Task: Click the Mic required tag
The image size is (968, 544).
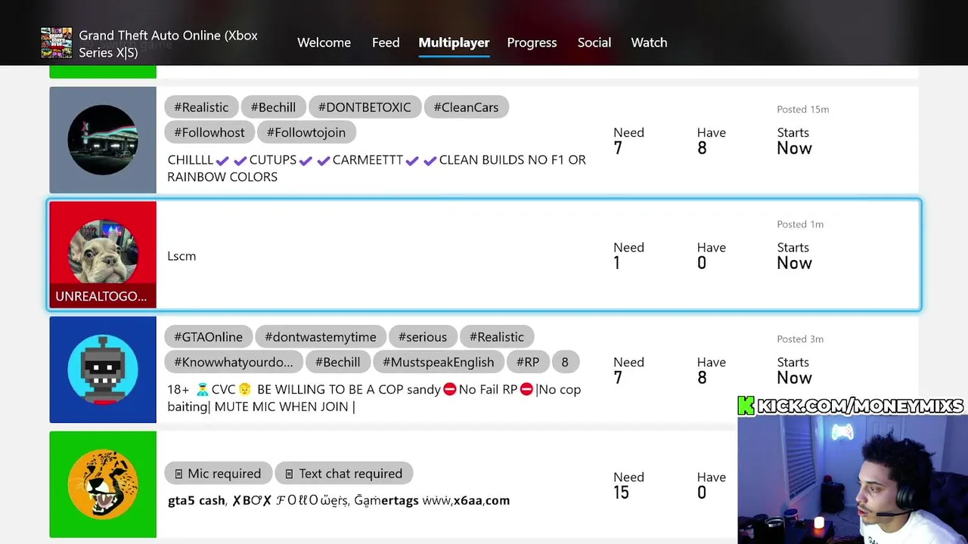Action: tap(218, 474)
